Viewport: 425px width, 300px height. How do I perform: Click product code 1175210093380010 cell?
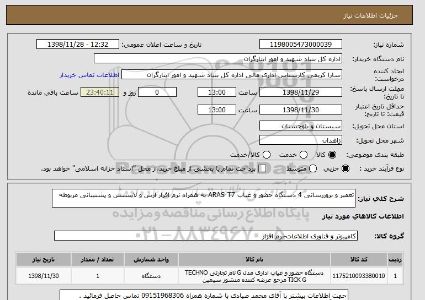pyautogui.click(x=359, y=276)
